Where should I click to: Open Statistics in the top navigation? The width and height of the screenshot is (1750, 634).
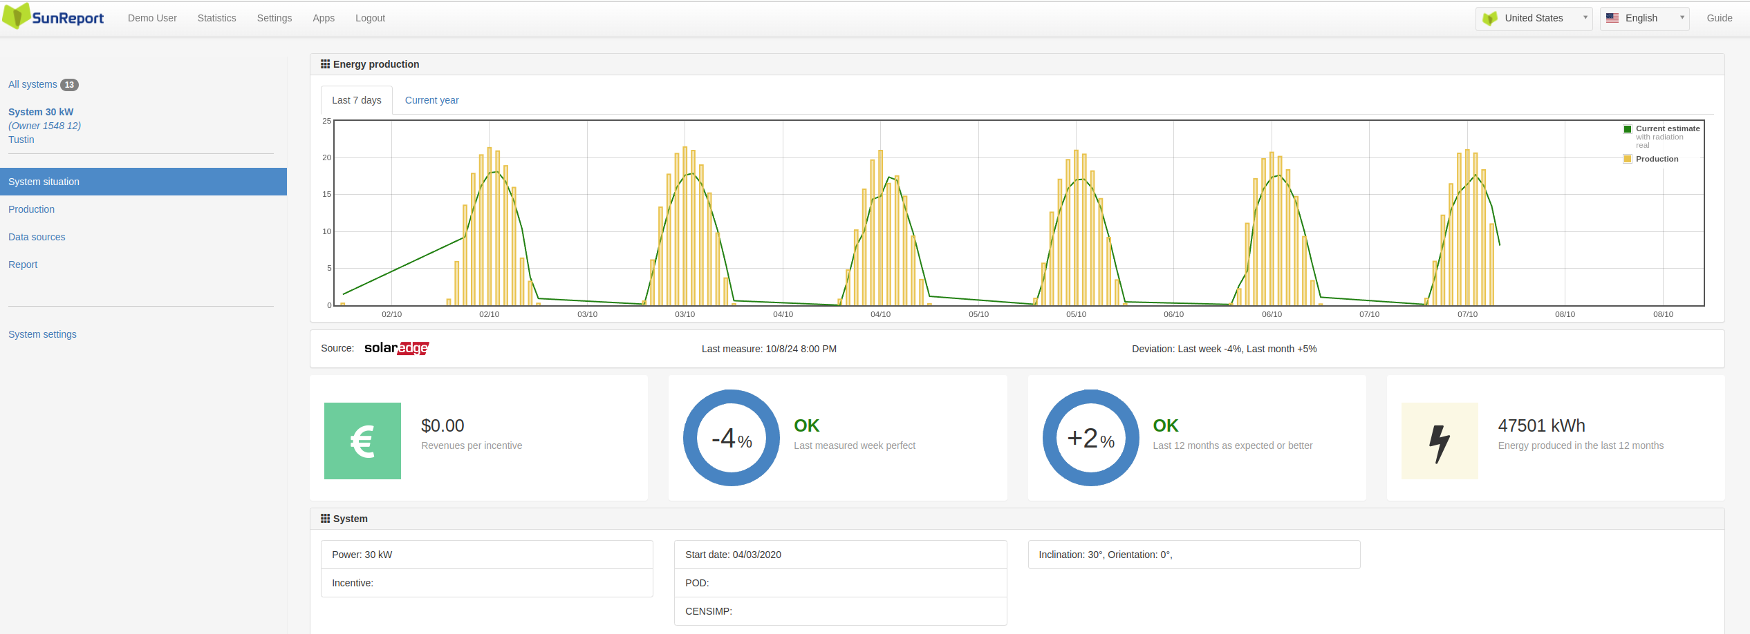(217, 18)
